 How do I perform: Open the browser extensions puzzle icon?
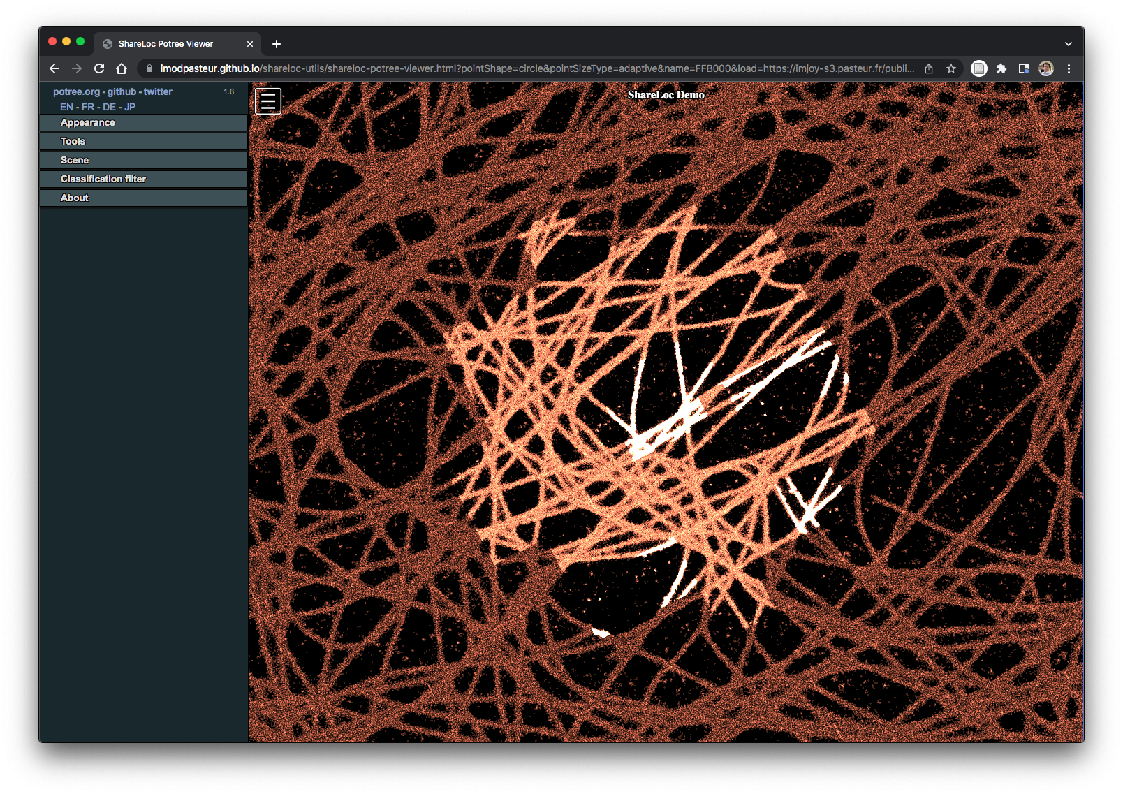[1001, 68]
